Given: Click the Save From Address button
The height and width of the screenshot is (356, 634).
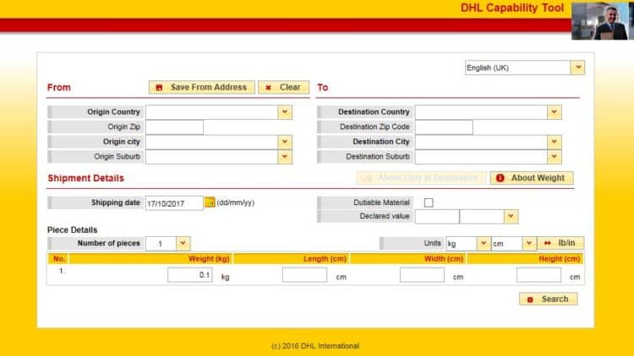Looking at the screenshot, I should tap(201, 87).
